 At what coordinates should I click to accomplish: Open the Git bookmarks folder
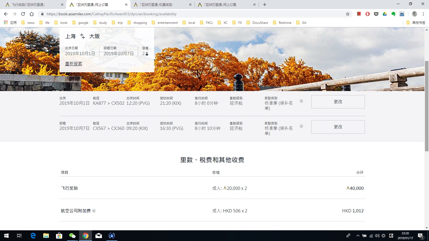point(301,22)
